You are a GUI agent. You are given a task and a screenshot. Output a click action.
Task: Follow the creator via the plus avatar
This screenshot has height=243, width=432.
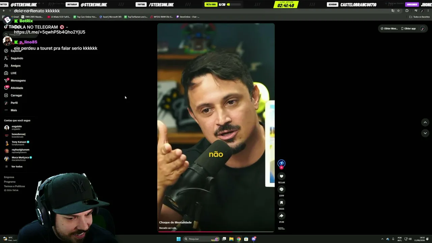tap(281, 167)
